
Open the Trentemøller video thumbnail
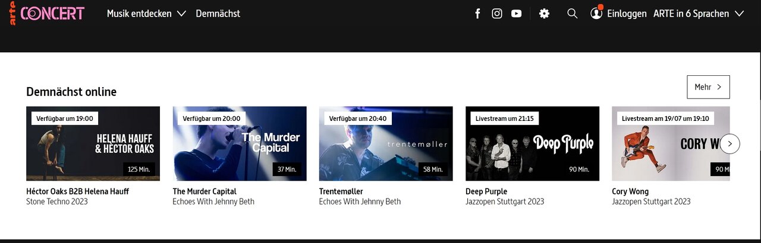386,143
